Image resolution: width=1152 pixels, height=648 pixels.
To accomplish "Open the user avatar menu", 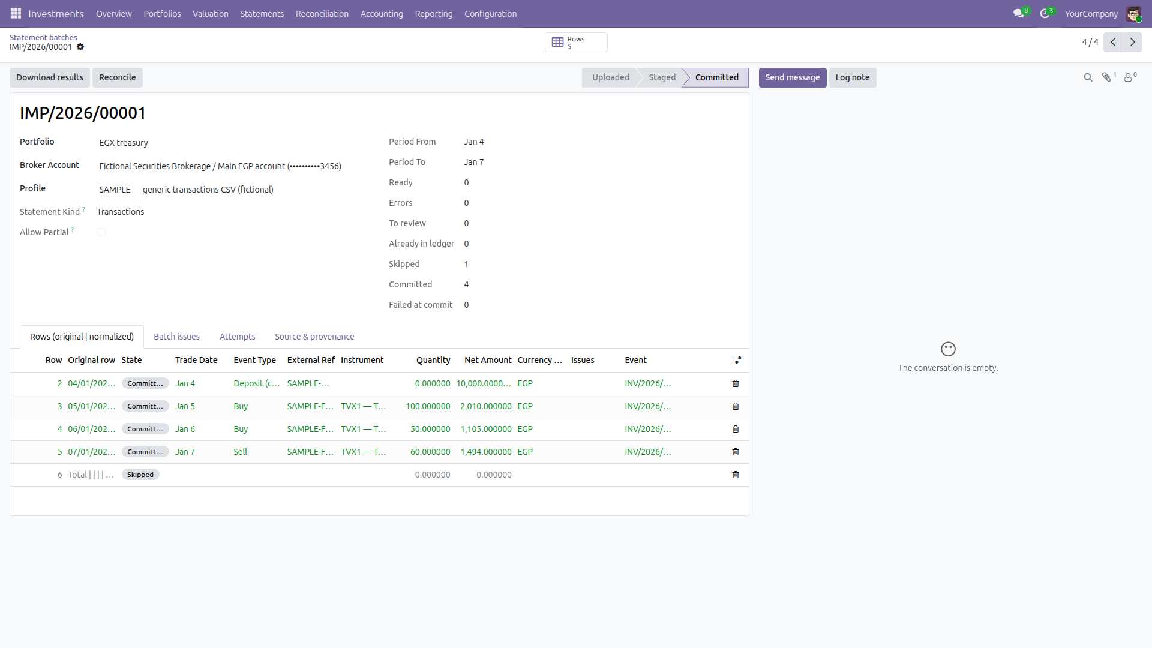I will click(1133, 13).
